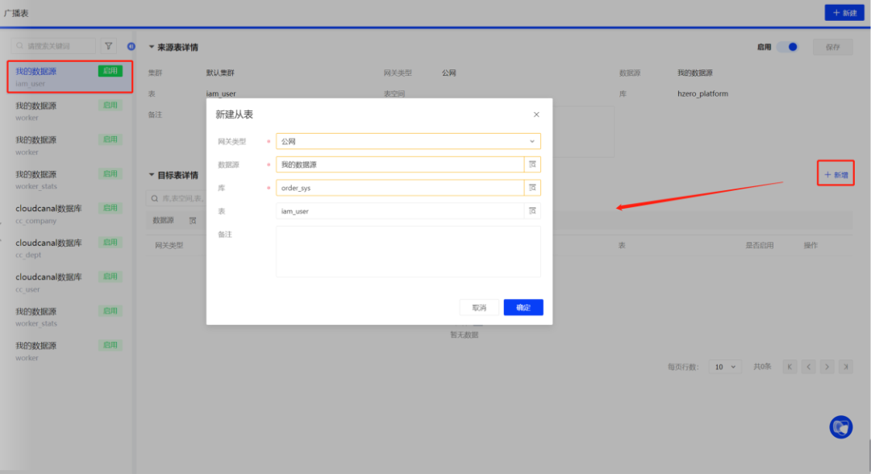Click the 广播表 page title

click(16, 13)
